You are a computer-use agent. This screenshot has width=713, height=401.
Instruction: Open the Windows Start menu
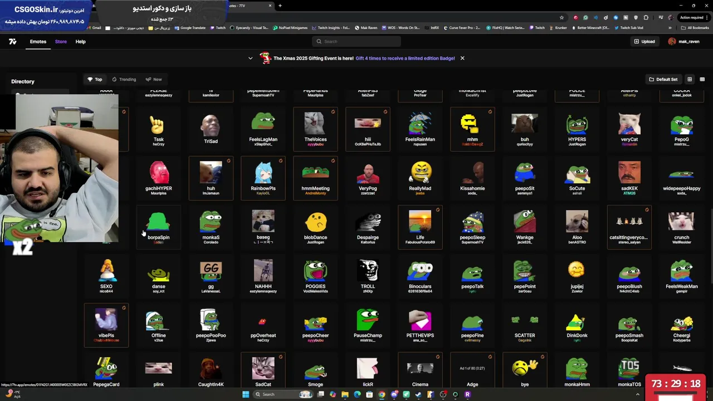245,394
